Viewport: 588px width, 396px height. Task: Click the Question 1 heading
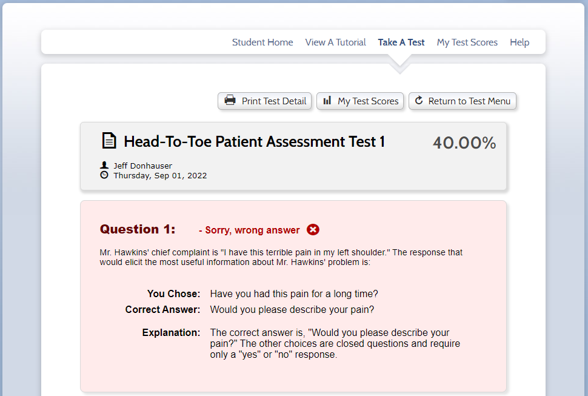tap(138, 229)
